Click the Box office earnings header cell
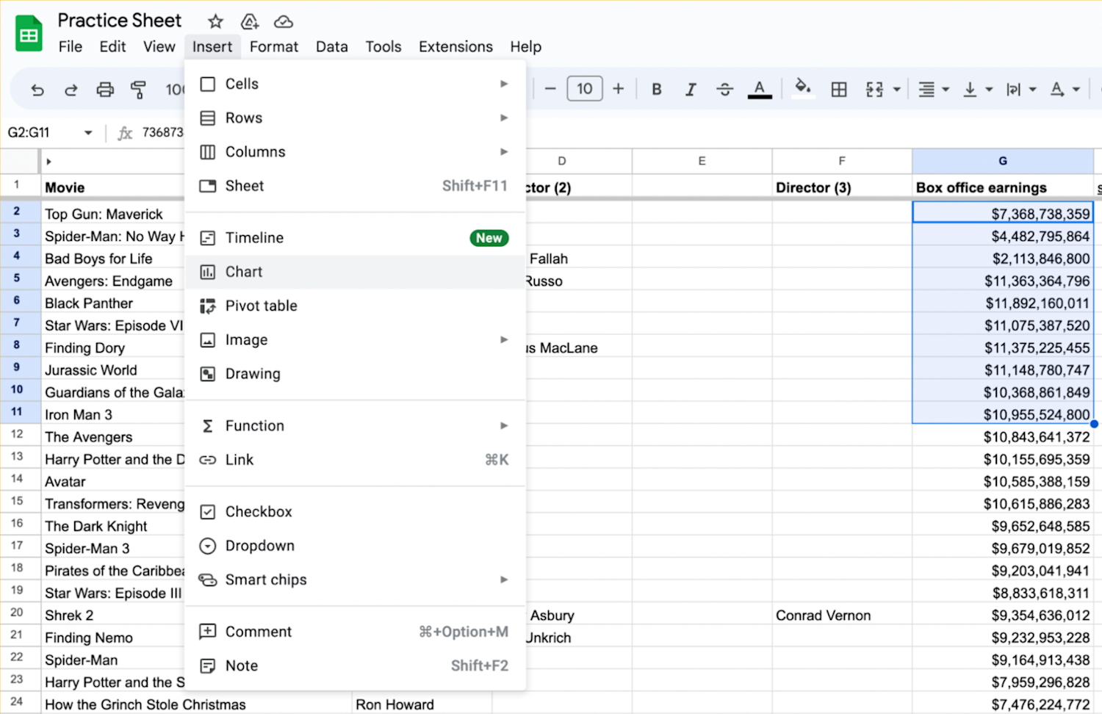Screen dimensions: 1102x714 (1003, 187)
